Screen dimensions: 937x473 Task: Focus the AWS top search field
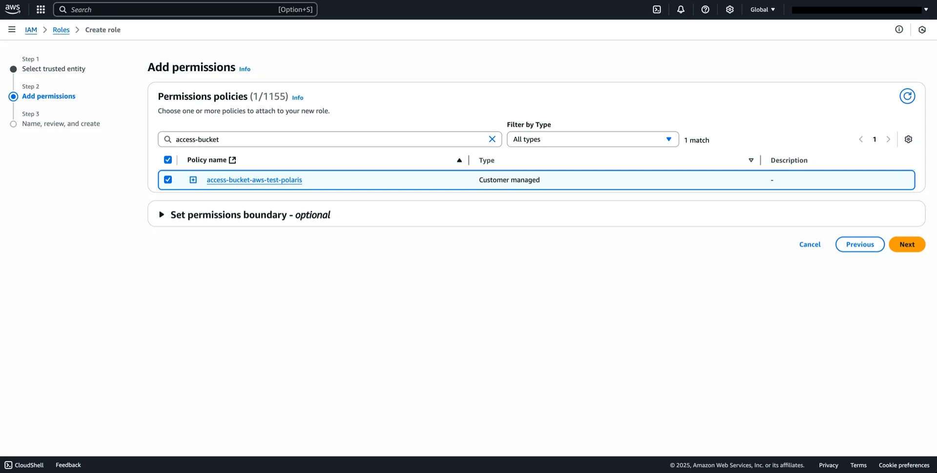click(185, 9)
